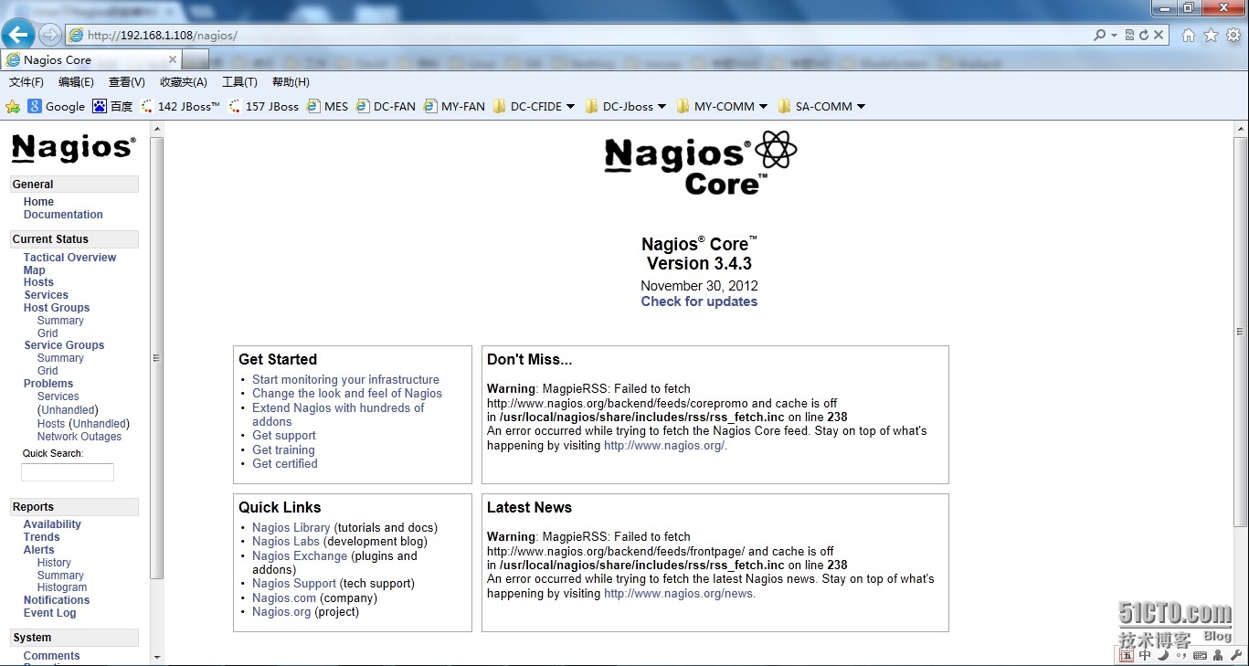Open the Hosts link under Current Status

point(38,282)
